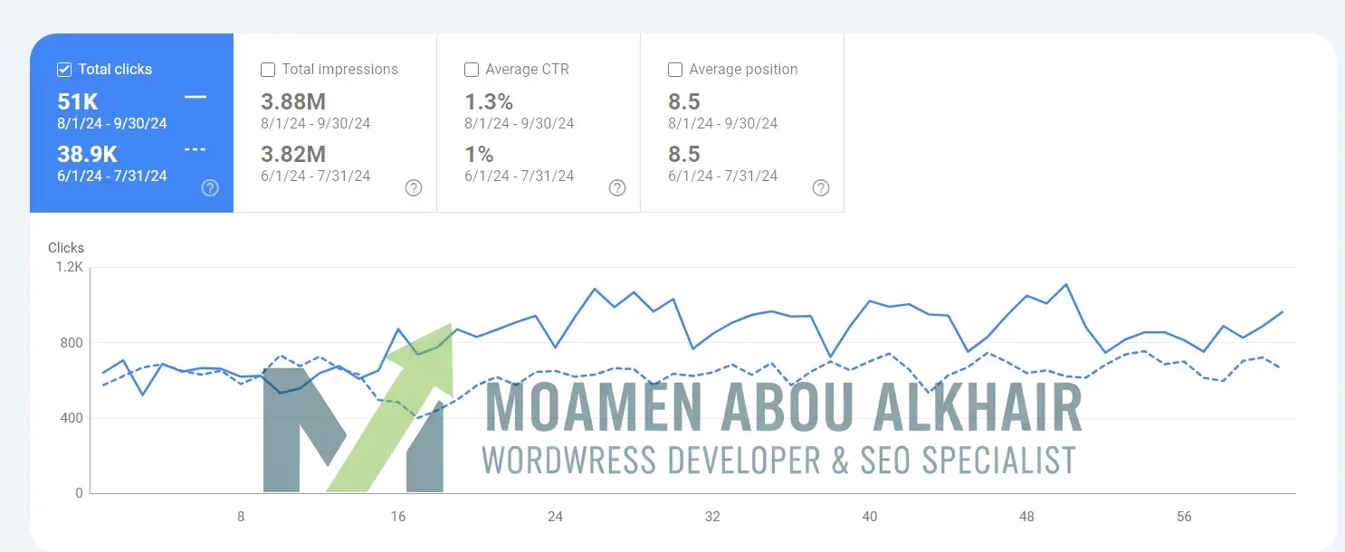The height and width of the screenshot is (552, 1345).
Task: Uncheck the Total clicks checkbox
Action: point(64,70)
